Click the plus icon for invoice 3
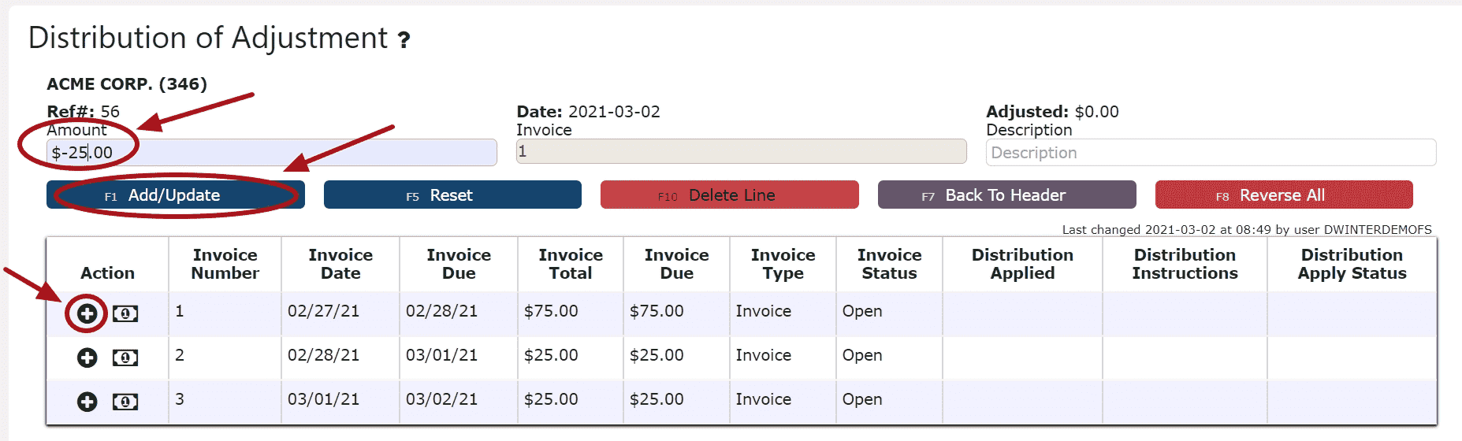Screen dimensions: 1462x441 click(x=87, y=402)
